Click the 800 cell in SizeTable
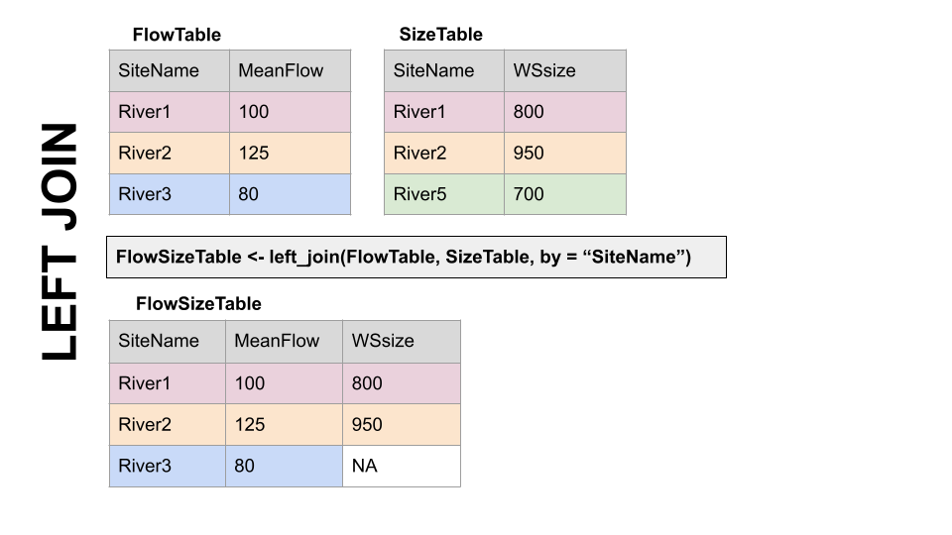This screenshot has height=535, width=952. (565, 112)
